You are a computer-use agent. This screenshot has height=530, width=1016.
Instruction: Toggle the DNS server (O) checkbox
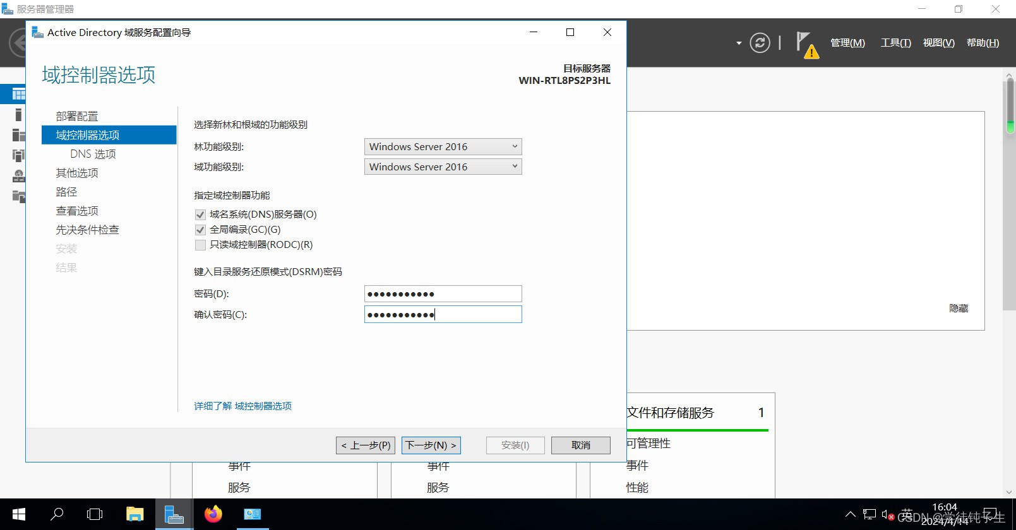pos(200,215)
